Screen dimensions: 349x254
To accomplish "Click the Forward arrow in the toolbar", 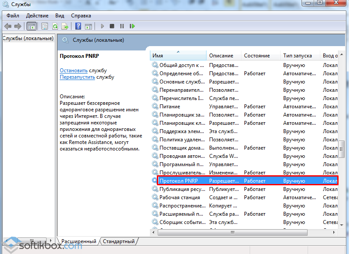I will pos(18,26).
